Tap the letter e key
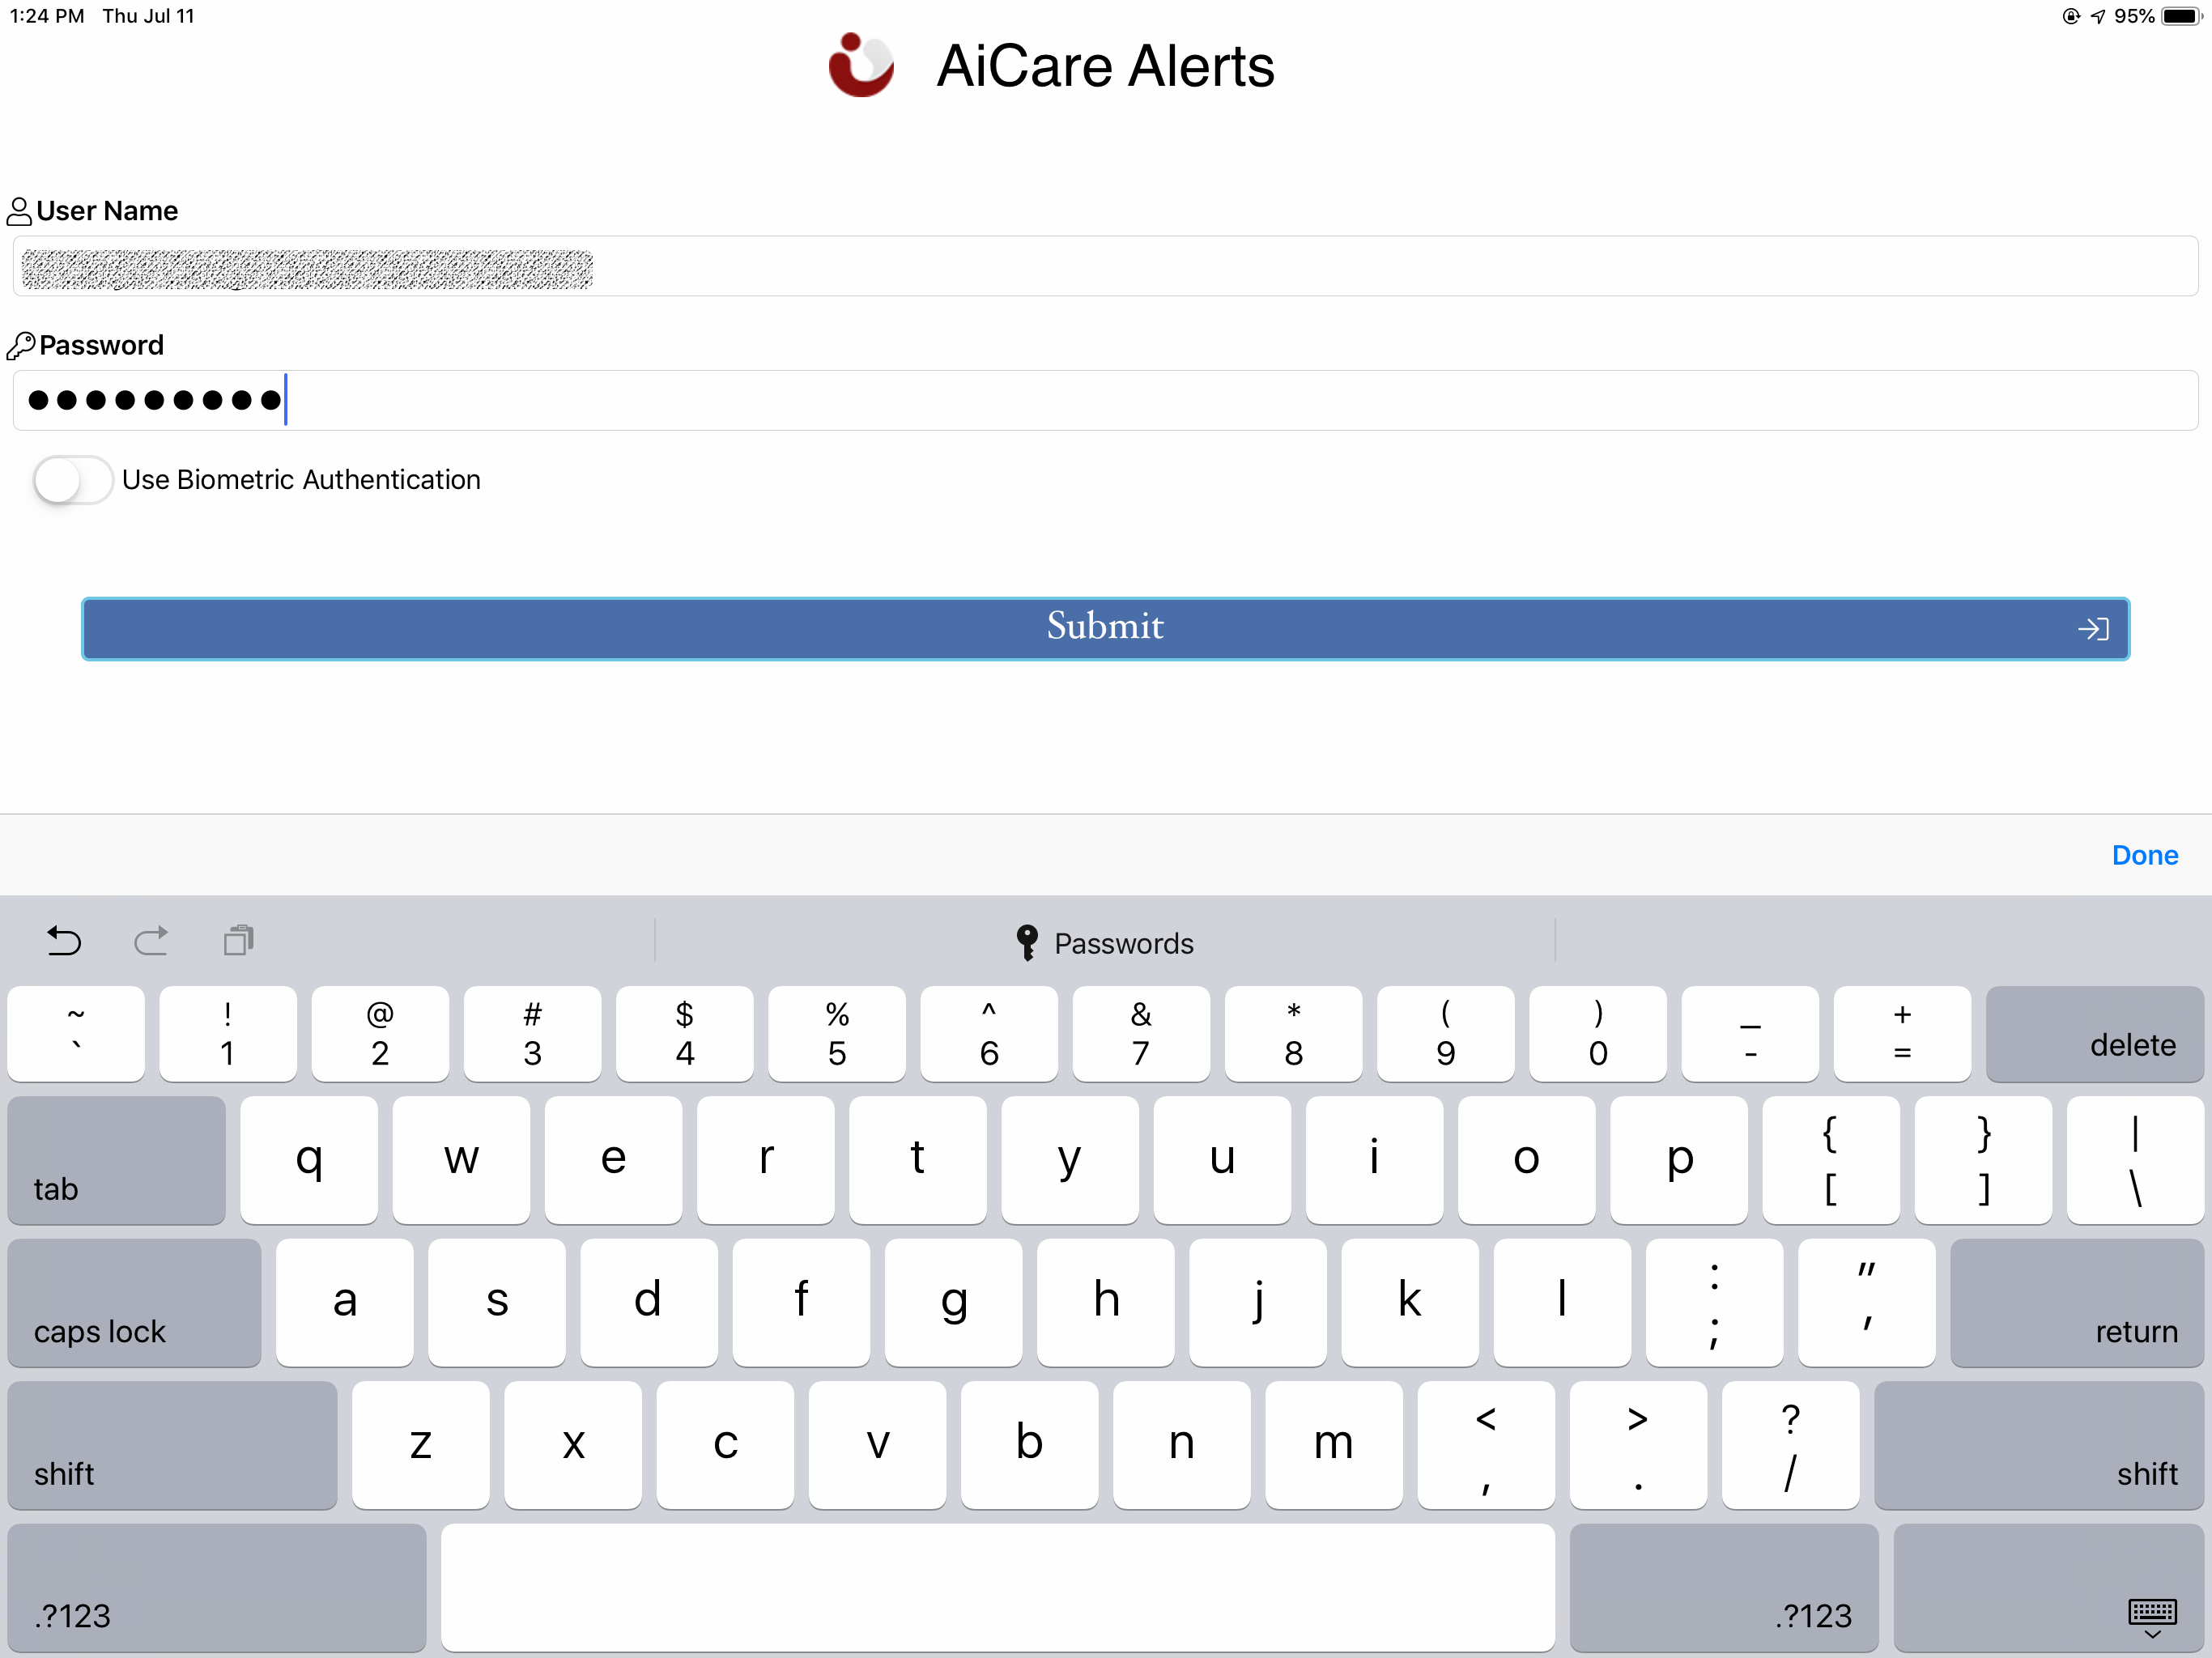 coord(613,1160)
